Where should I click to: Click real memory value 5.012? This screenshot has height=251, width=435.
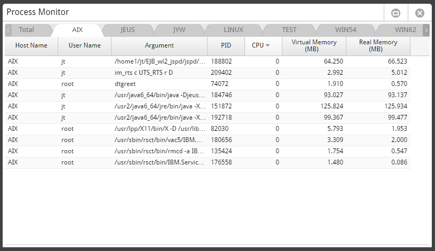pyautogui.click(x=399, y=73)
